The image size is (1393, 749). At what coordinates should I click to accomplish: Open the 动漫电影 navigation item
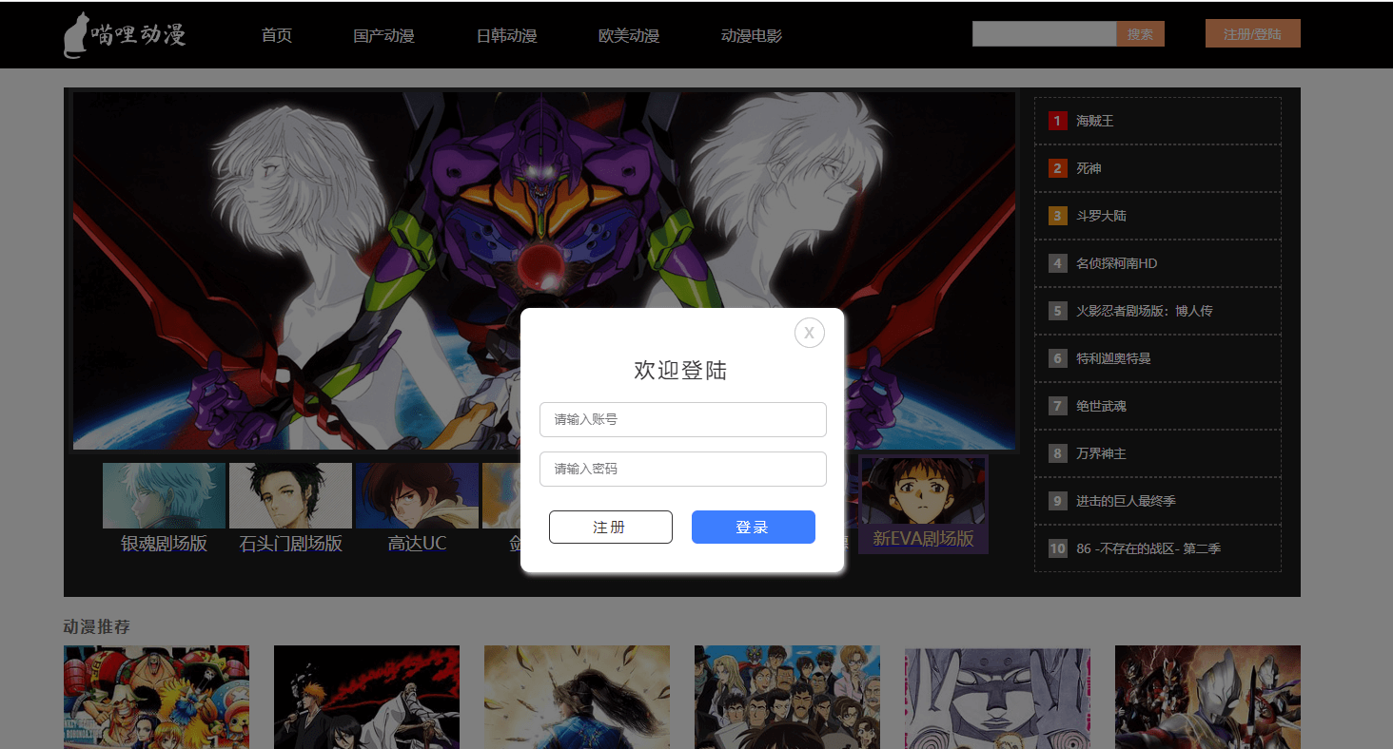click(752, 35)
